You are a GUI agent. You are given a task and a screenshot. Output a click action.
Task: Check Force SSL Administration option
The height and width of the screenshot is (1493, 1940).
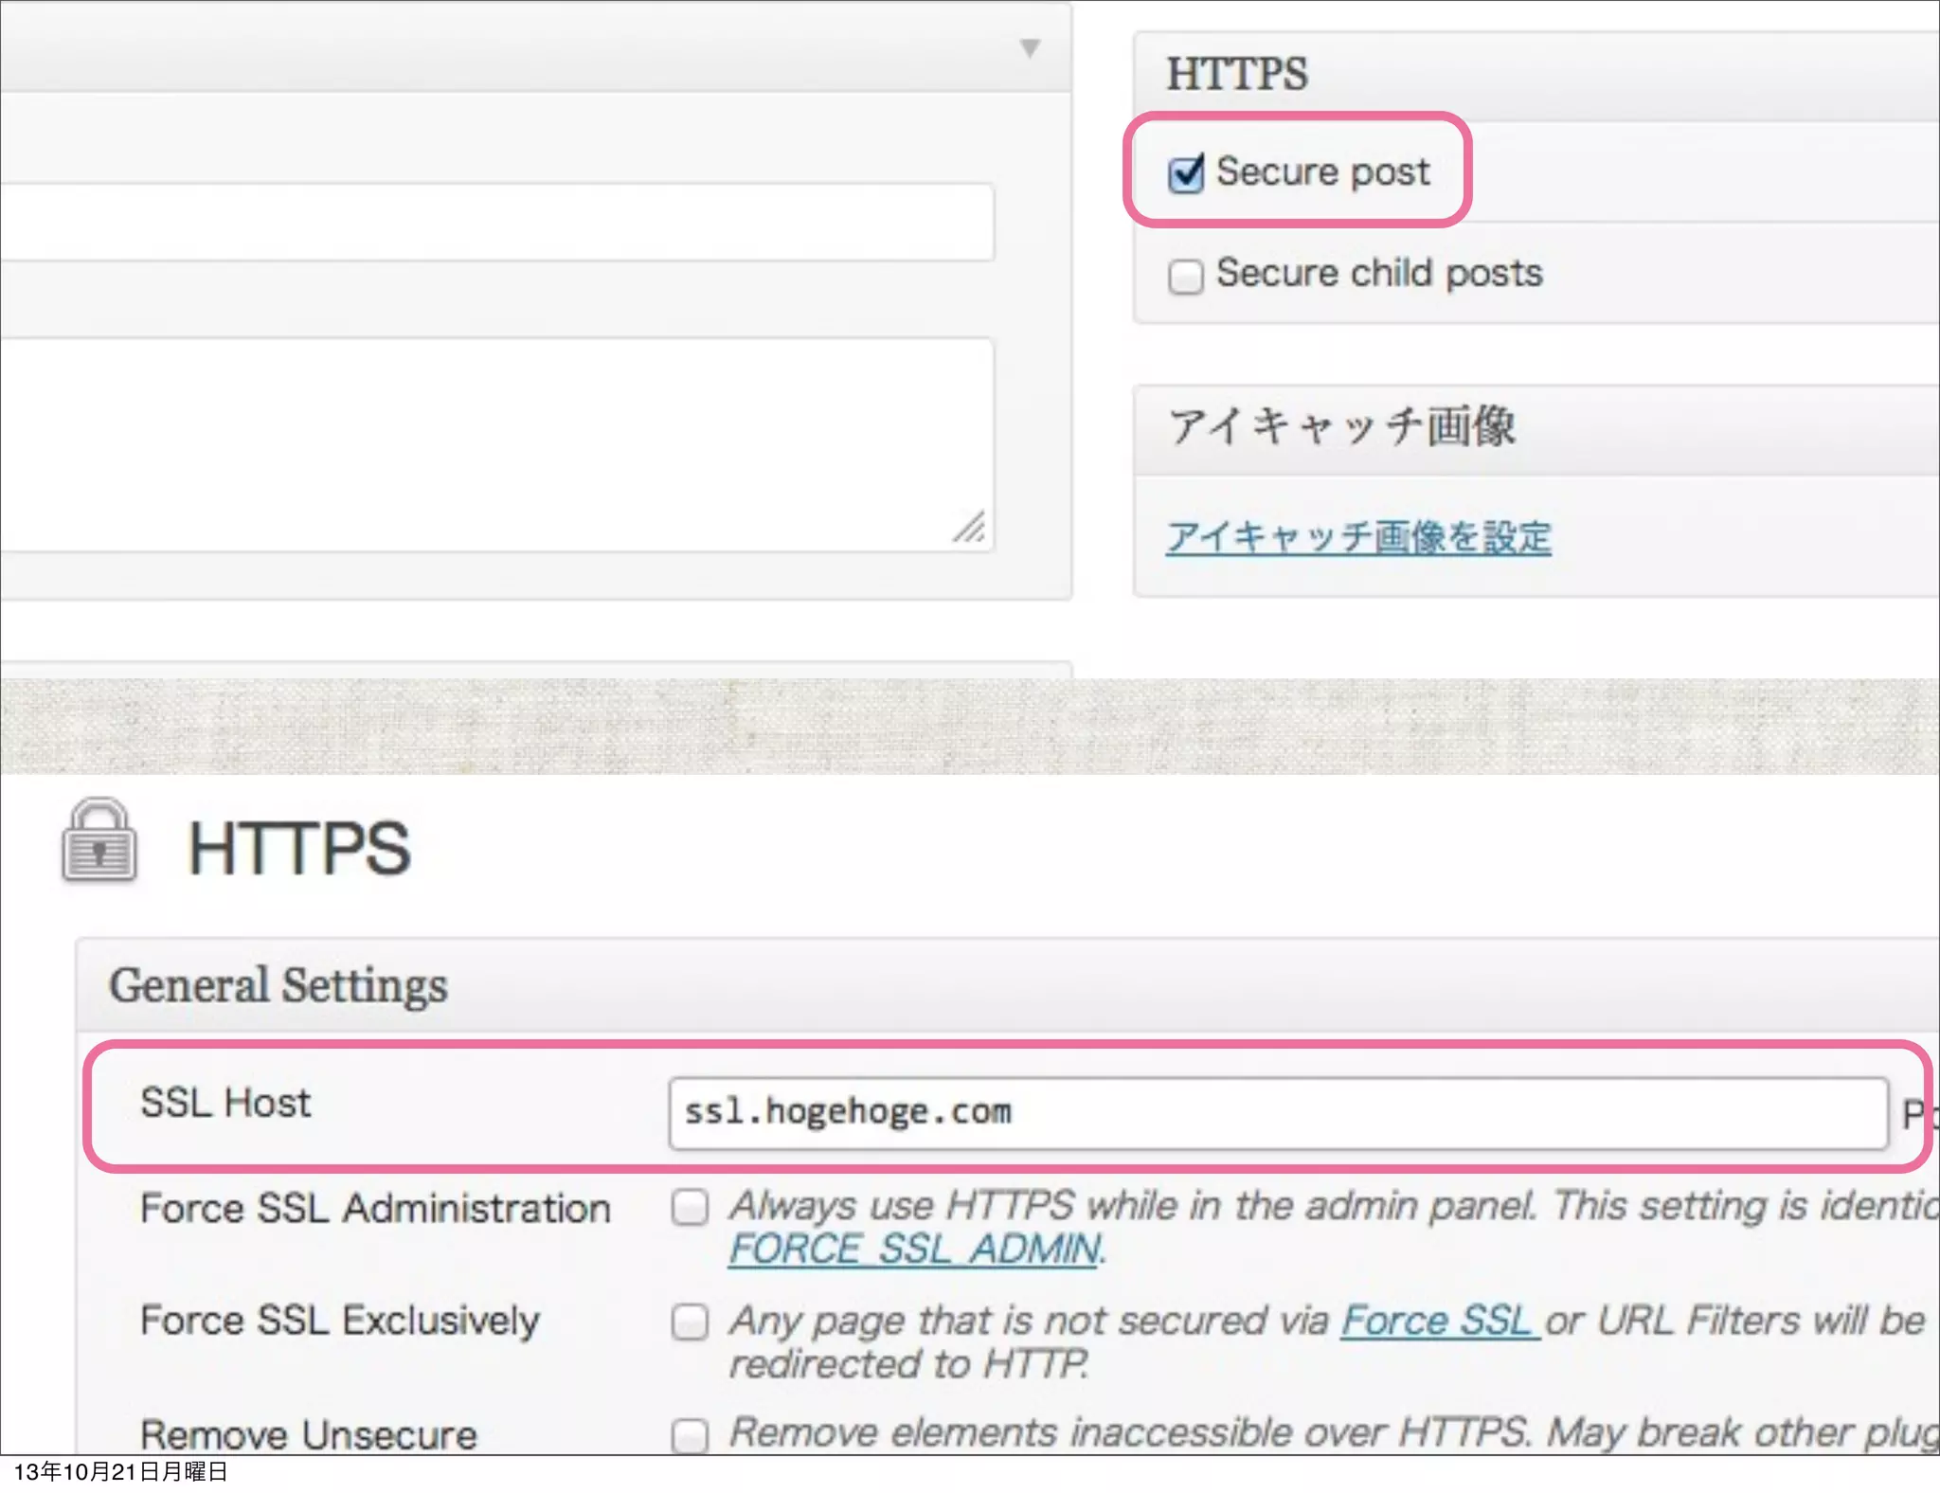click(x=690, y=1208)
